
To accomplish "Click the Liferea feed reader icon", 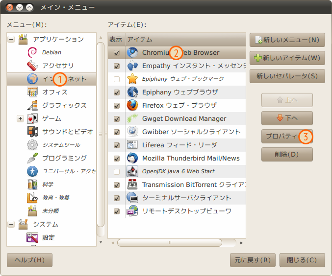I will coord(132,145).
